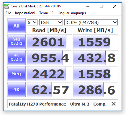Click the Seq Q32T1 read result 2601
The height and width of the screenshot is (115, 126).
[50, 42]
